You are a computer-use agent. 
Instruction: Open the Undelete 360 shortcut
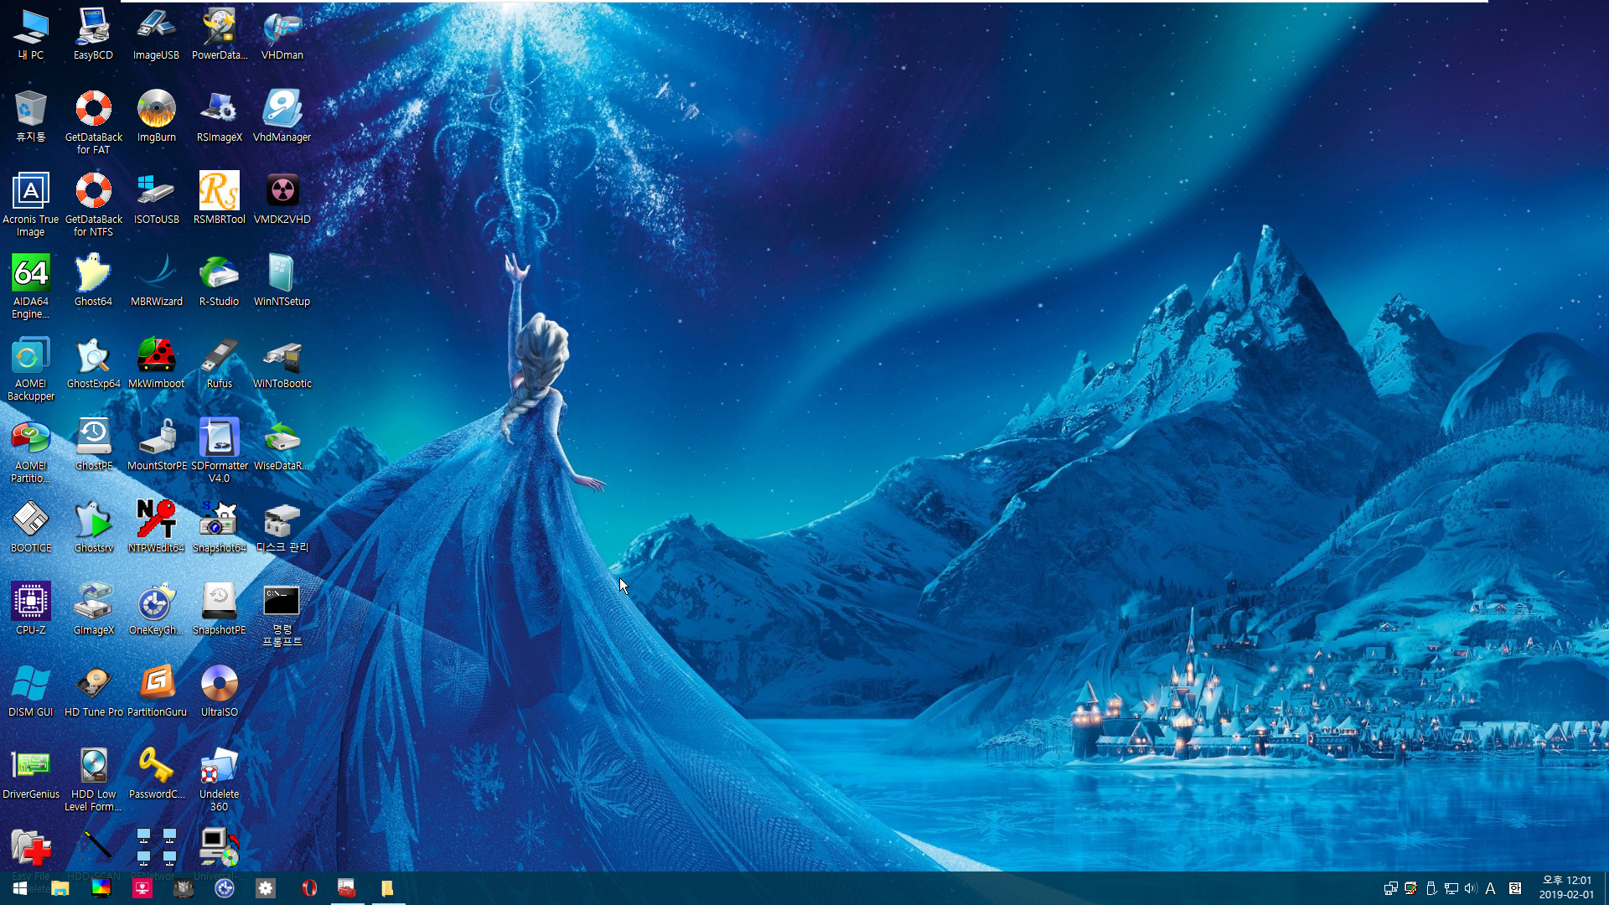(220, 779)
